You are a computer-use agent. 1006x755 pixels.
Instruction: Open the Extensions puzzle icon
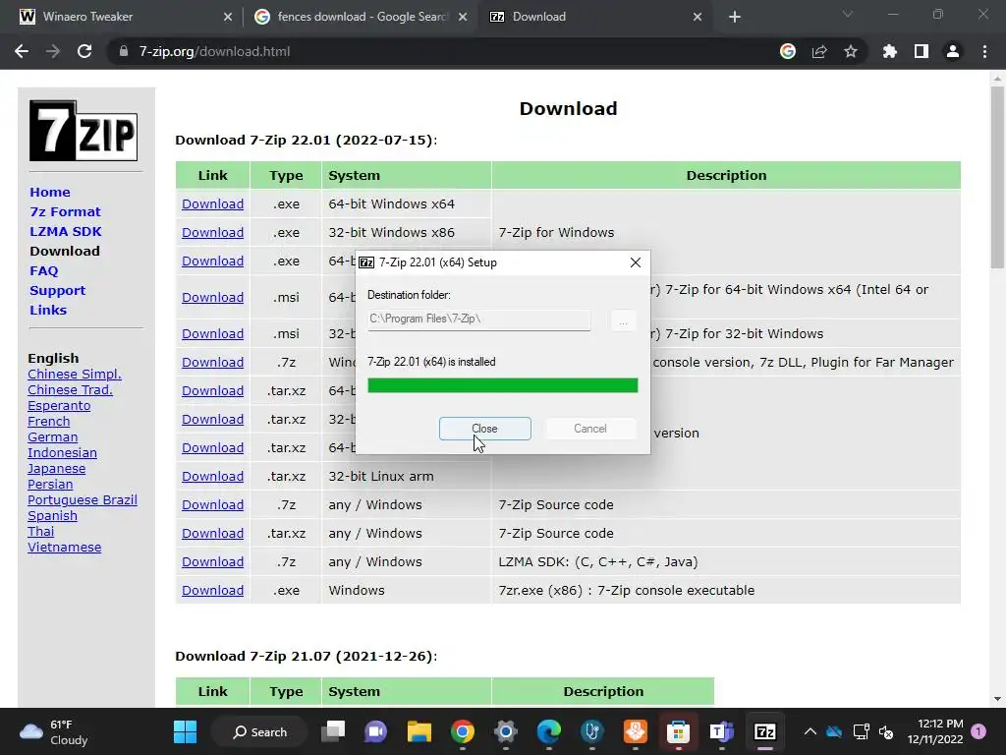[889, 51]
